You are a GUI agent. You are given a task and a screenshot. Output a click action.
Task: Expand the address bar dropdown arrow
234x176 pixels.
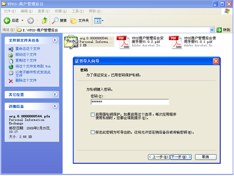(x=212, y=30)
